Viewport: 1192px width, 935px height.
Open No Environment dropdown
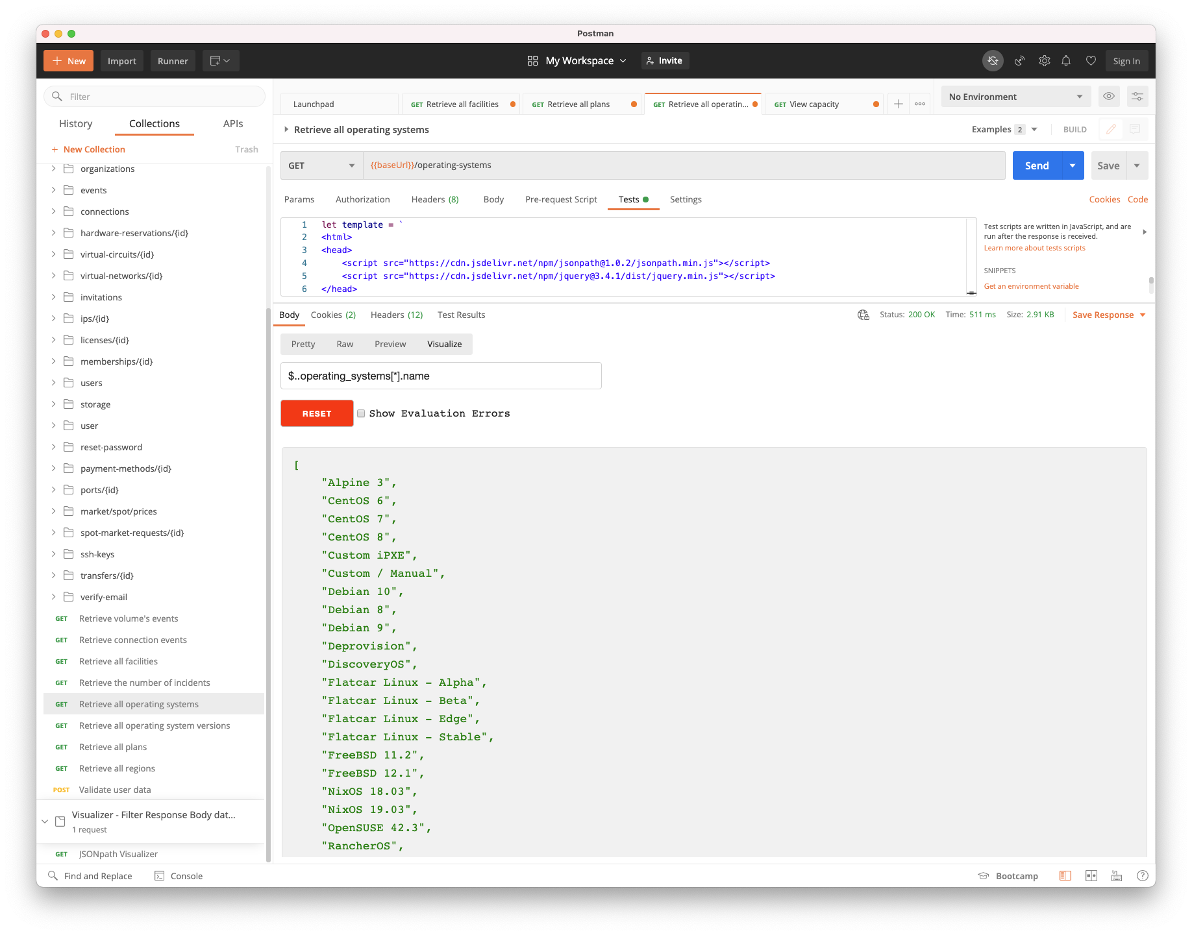1016,97
